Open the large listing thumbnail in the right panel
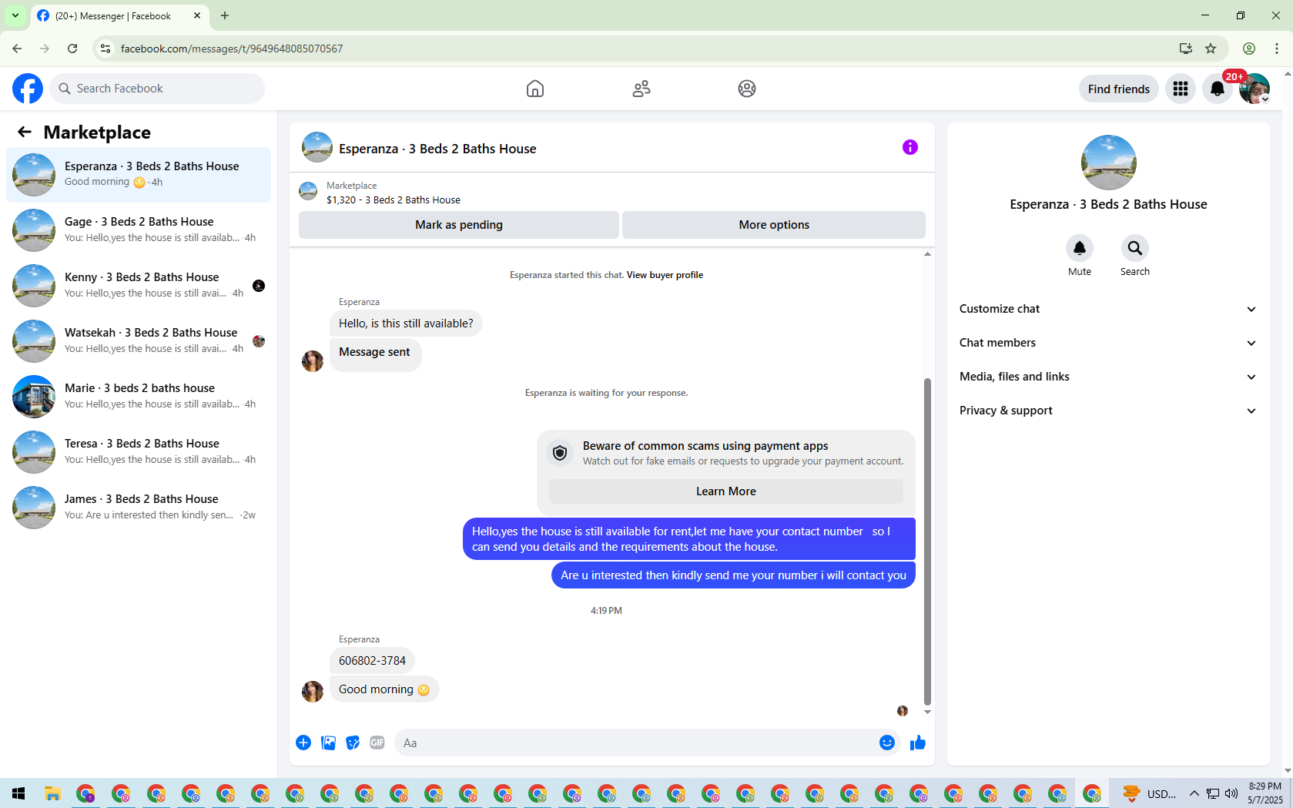The width and height of the screenshot is (1293, 808). pos(1108,163)
